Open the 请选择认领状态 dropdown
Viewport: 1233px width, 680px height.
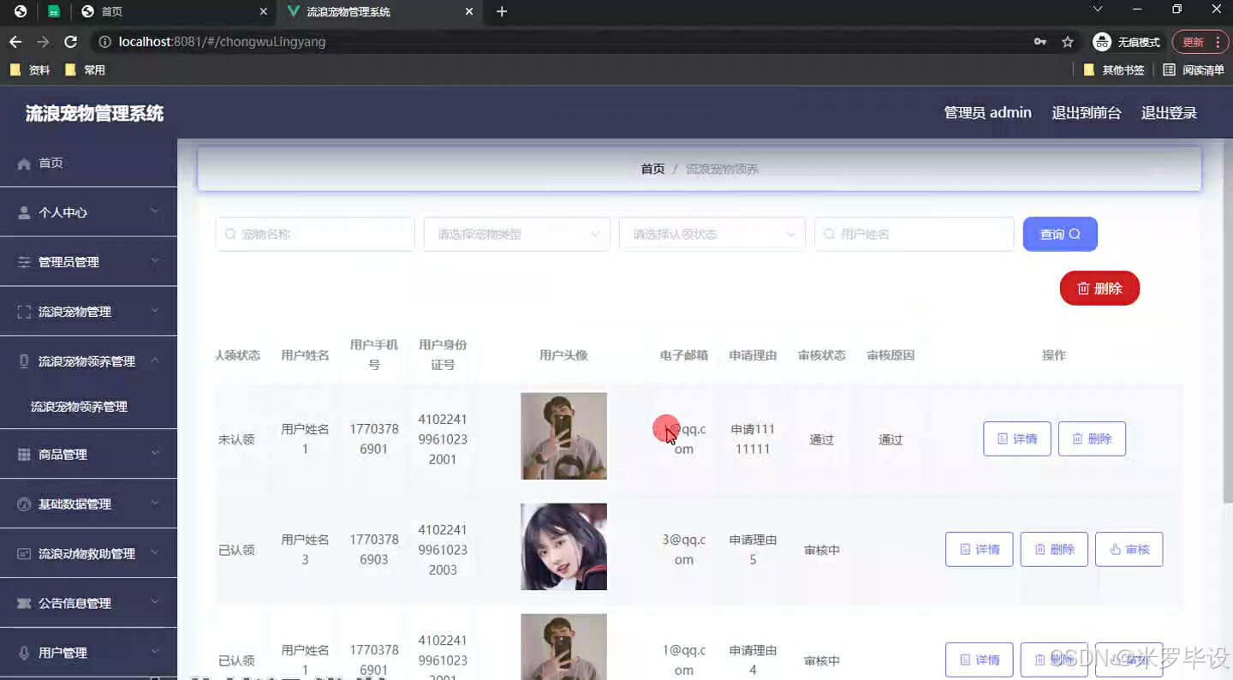(712, 234)
